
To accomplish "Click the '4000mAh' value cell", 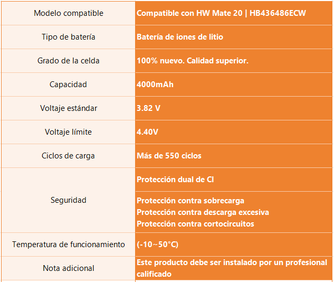I will (234, 84).
